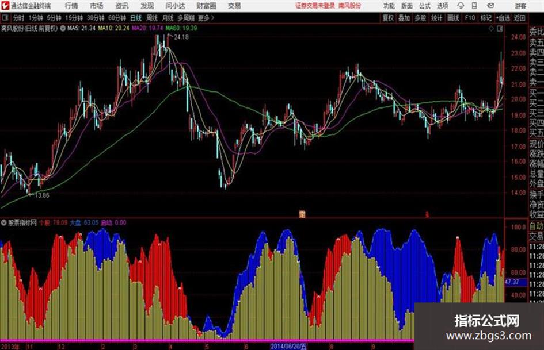The width and height of the screenshot is (544, 350).
Task: Click the diamond icon at chart top-right
Action: pyautogui.click(x=491, y=29)
